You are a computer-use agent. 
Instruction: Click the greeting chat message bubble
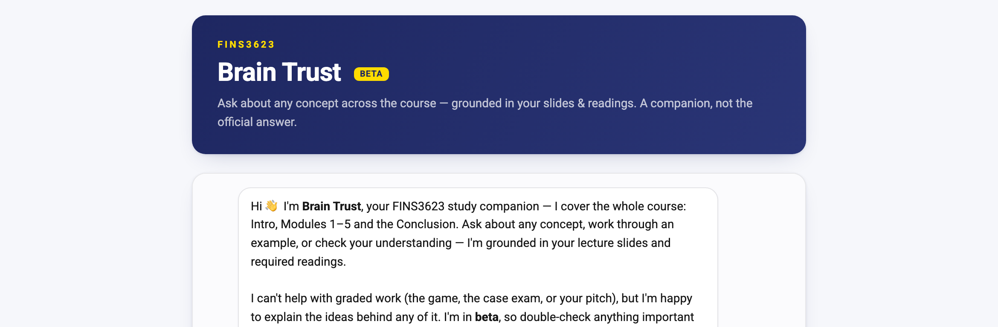coord(478,257)
